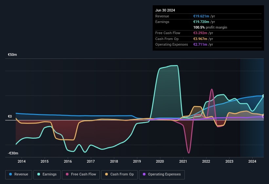This screenshot has width=269, height=184.
Task: Click the 2017 x-axis year label
Action: pyautogui.click(x=91, y=161)
